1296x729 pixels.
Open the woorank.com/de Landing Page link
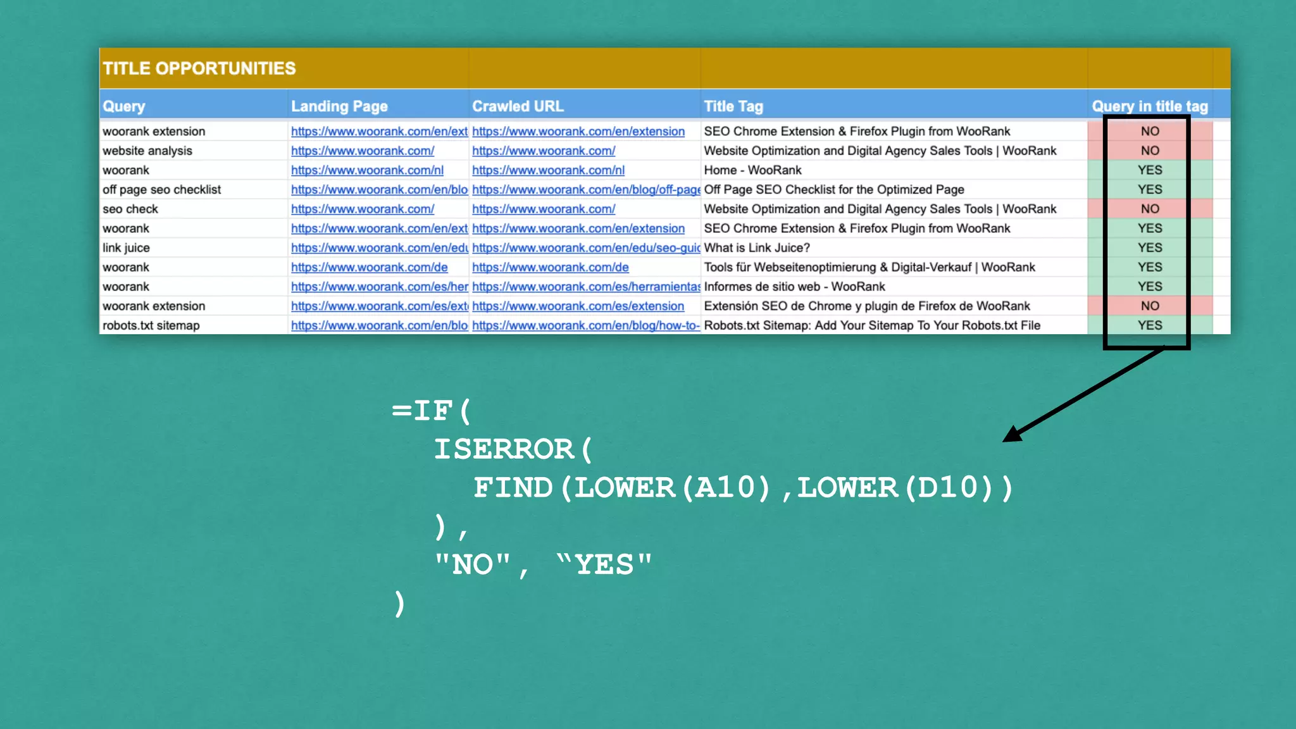pos(370,267)
